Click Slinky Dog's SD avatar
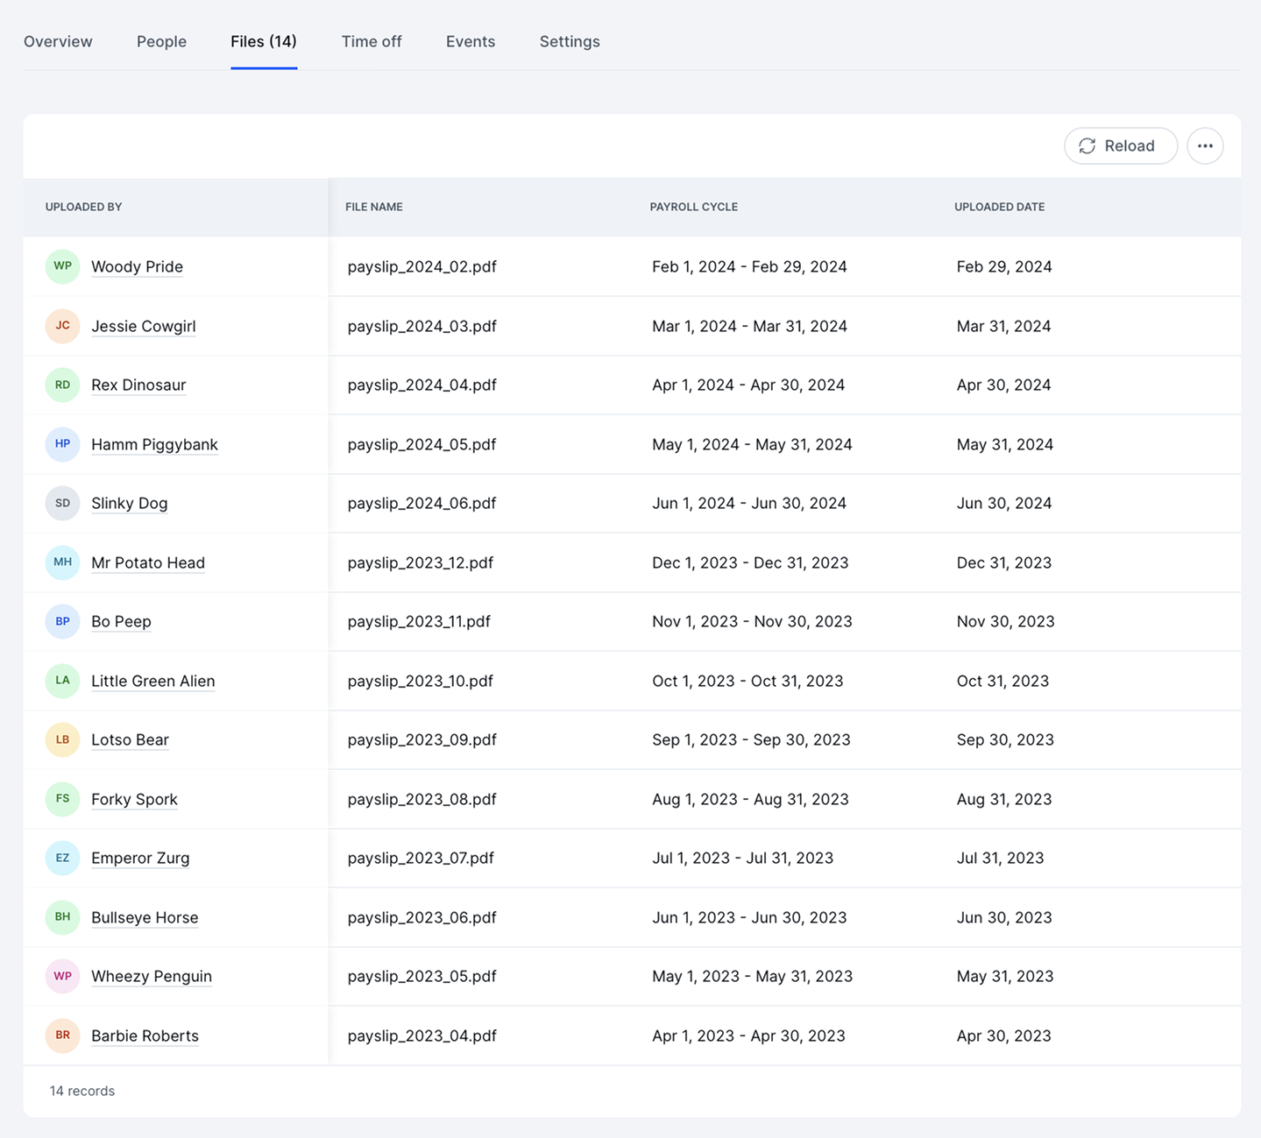 [62, 503]
